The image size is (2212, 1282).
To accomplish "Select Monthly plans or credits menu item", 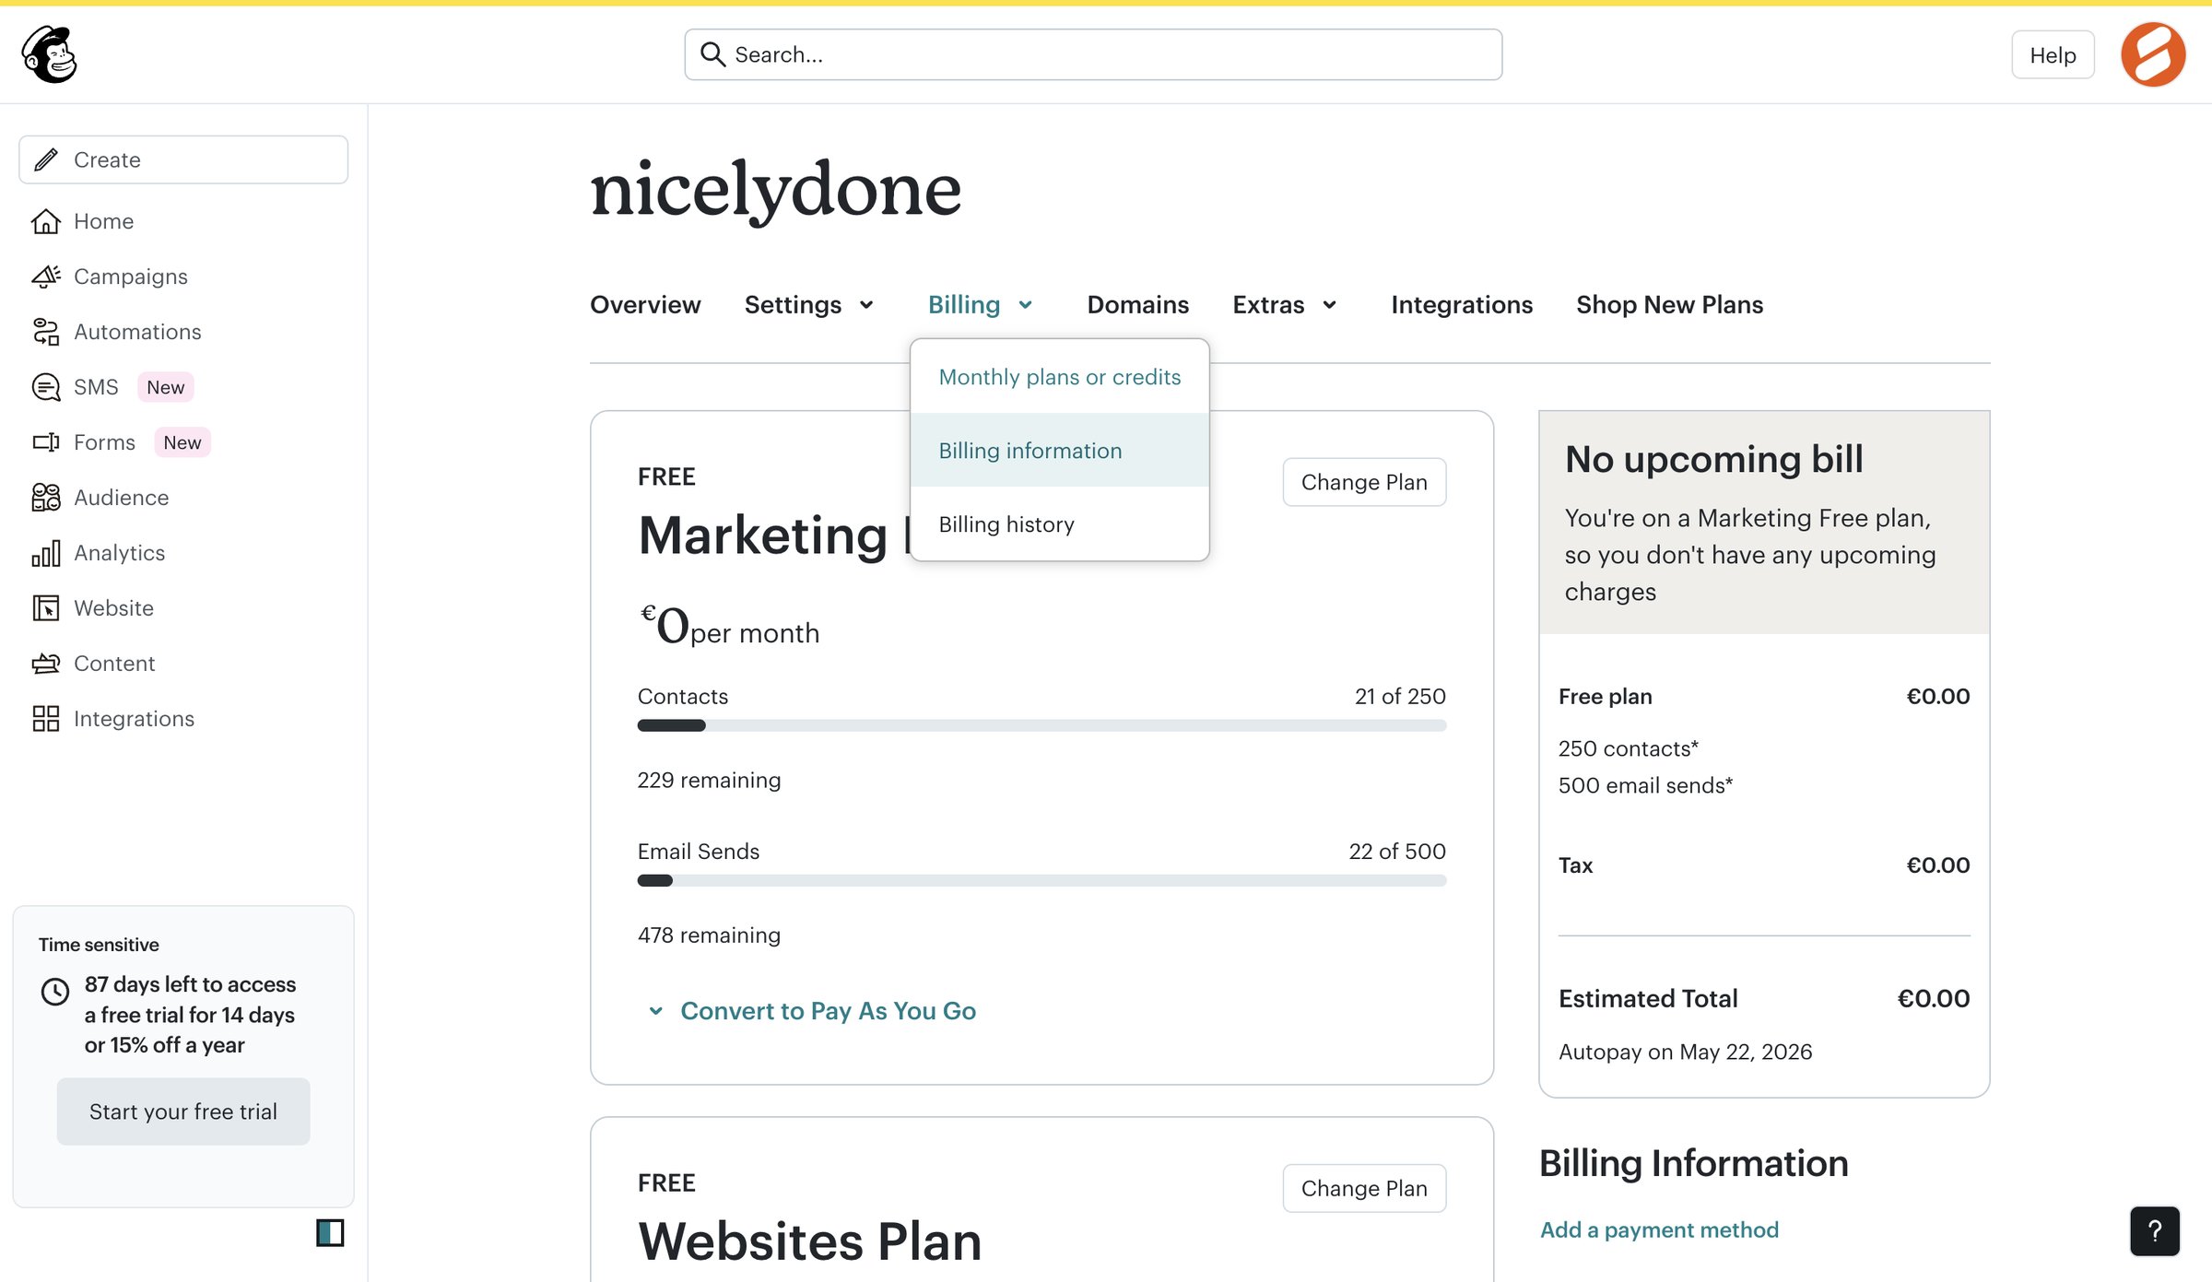I will (x=1060, y=377).
